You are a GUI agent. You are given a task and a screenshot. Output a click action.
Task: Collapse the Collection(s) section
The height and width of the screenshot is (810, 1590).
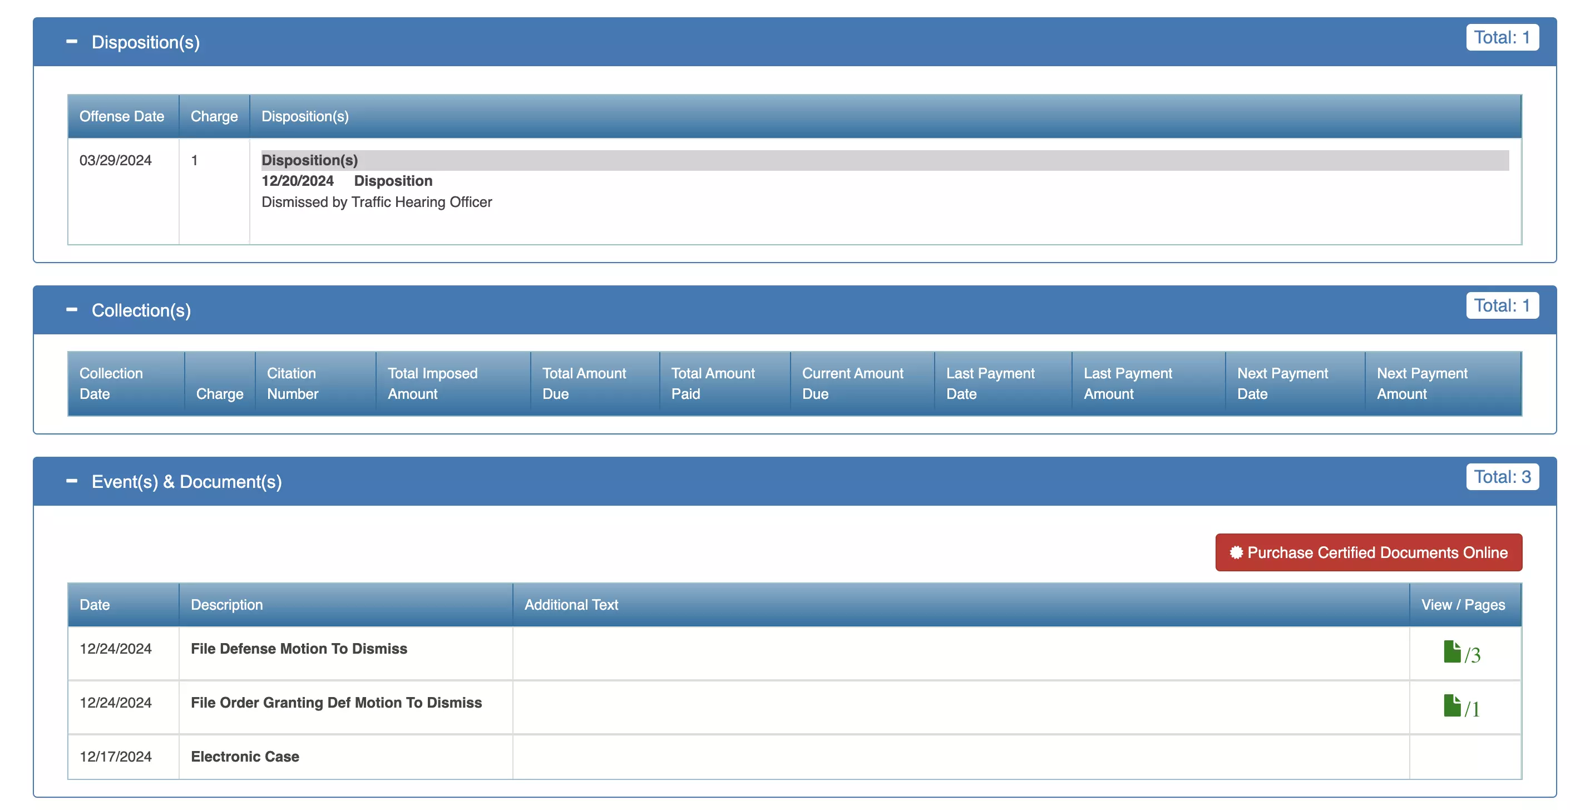72,310
